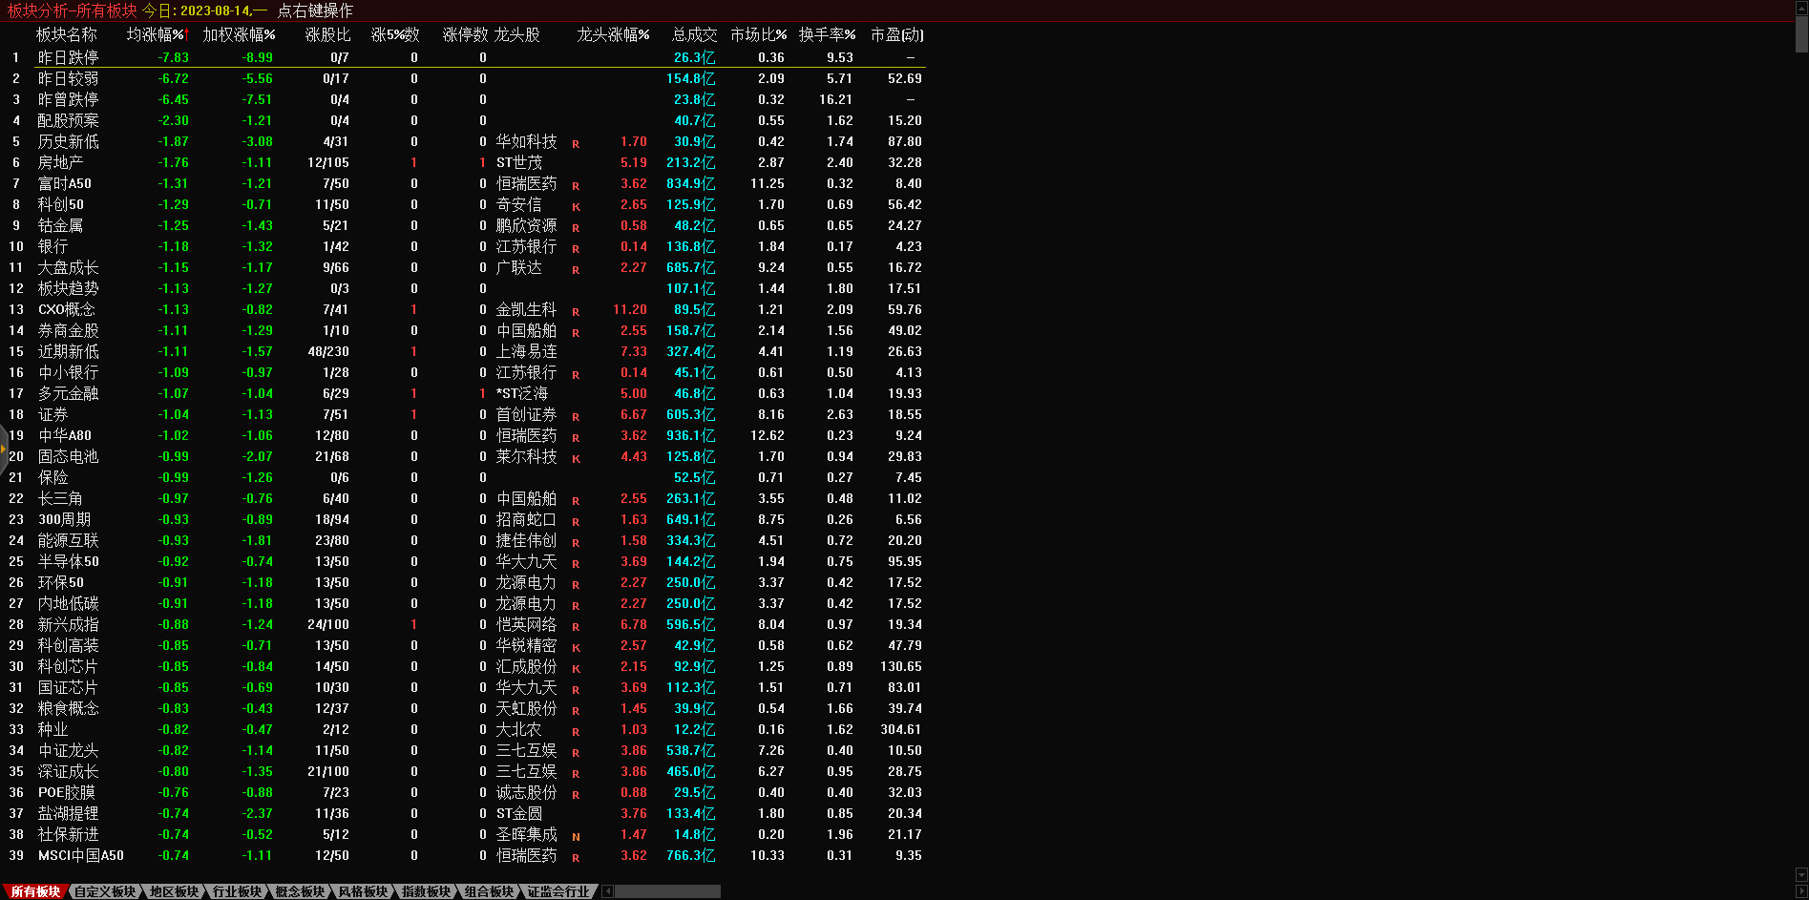The height and width of the screenshot is (900, 1809).
Task: Click the right arrow in the bottom-right corner
Action: 1801,891
